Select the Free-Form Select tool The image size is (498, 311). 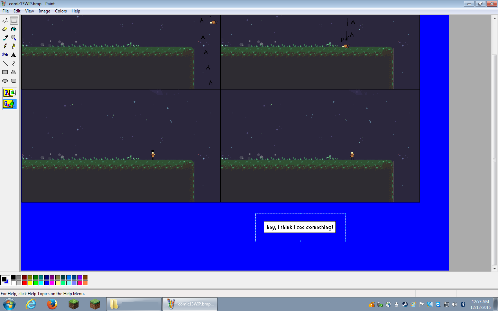pos(5,20)
